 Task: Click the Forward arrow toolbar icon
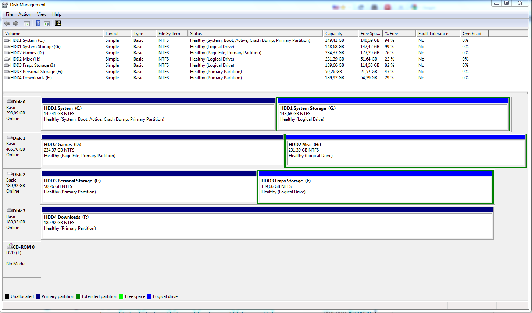pos(15,23)
